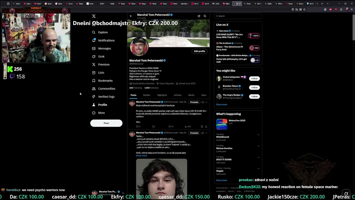The height and width of the screenshot is (200, 355).
Task: Click the Edit profile button
Action: pos(200,51)
